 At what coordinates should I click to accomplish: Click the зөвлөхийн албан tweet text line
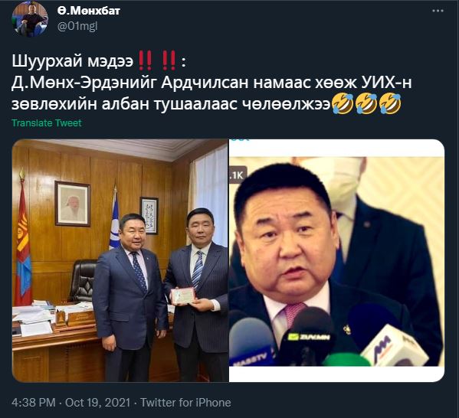[171, 104]
